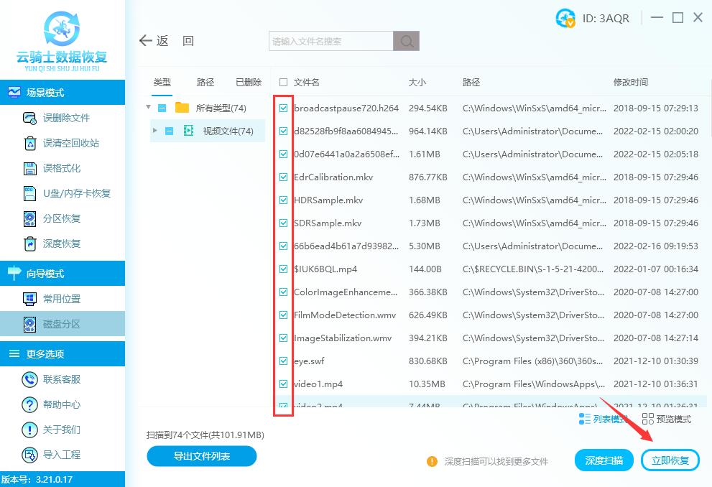Uncheck the EdrCalibration.mkv checkbox
This screenshot has height=487, width=712.
283,177
